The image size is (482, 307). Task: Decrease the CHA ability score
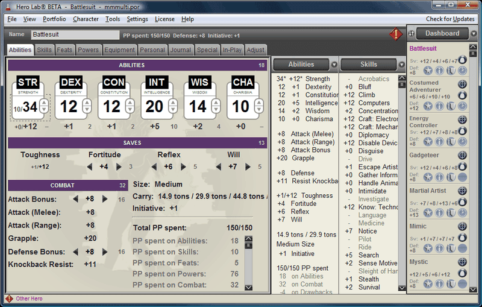click(x=259, y=109)
